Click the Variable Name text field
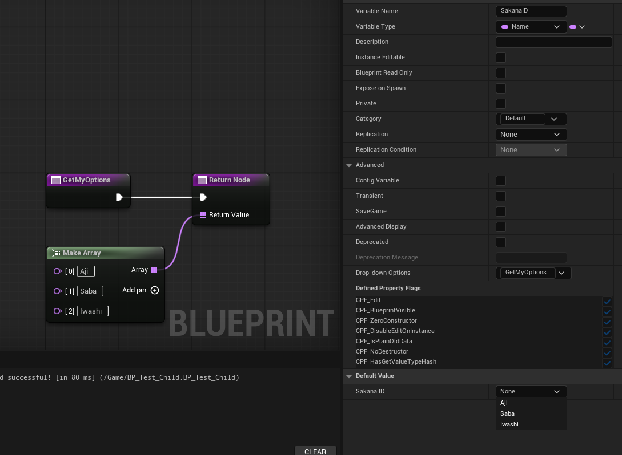The image size is (622, 455). [x=531, y=11]
